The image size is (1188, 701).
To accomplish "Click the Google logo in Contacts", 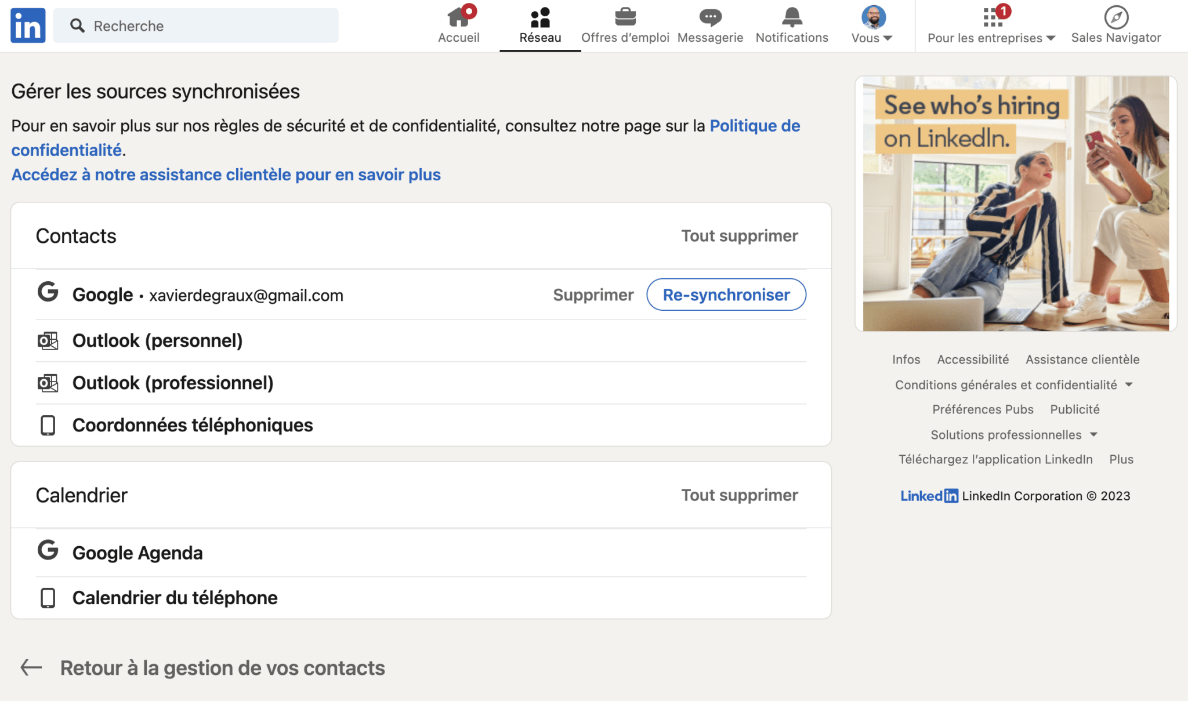I will click(48, 292).
